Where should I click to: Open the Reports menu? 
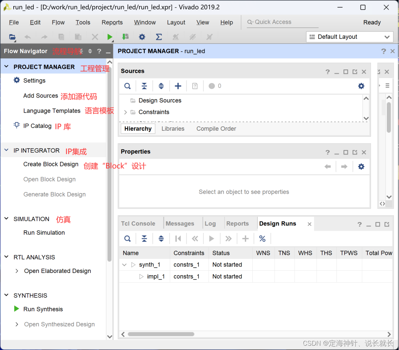112,22
